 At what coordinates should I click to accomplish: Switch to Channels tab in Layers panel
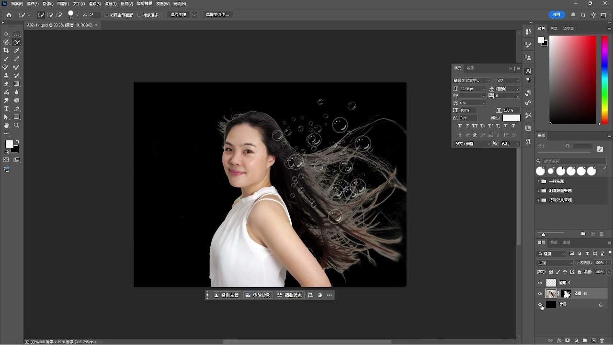[554, 243]
